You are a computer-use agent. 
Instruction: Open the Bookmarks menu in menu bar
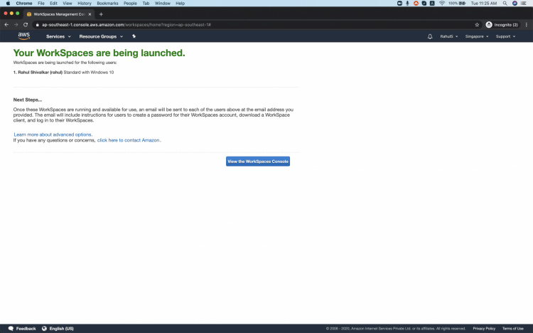(x=107, y=4)
